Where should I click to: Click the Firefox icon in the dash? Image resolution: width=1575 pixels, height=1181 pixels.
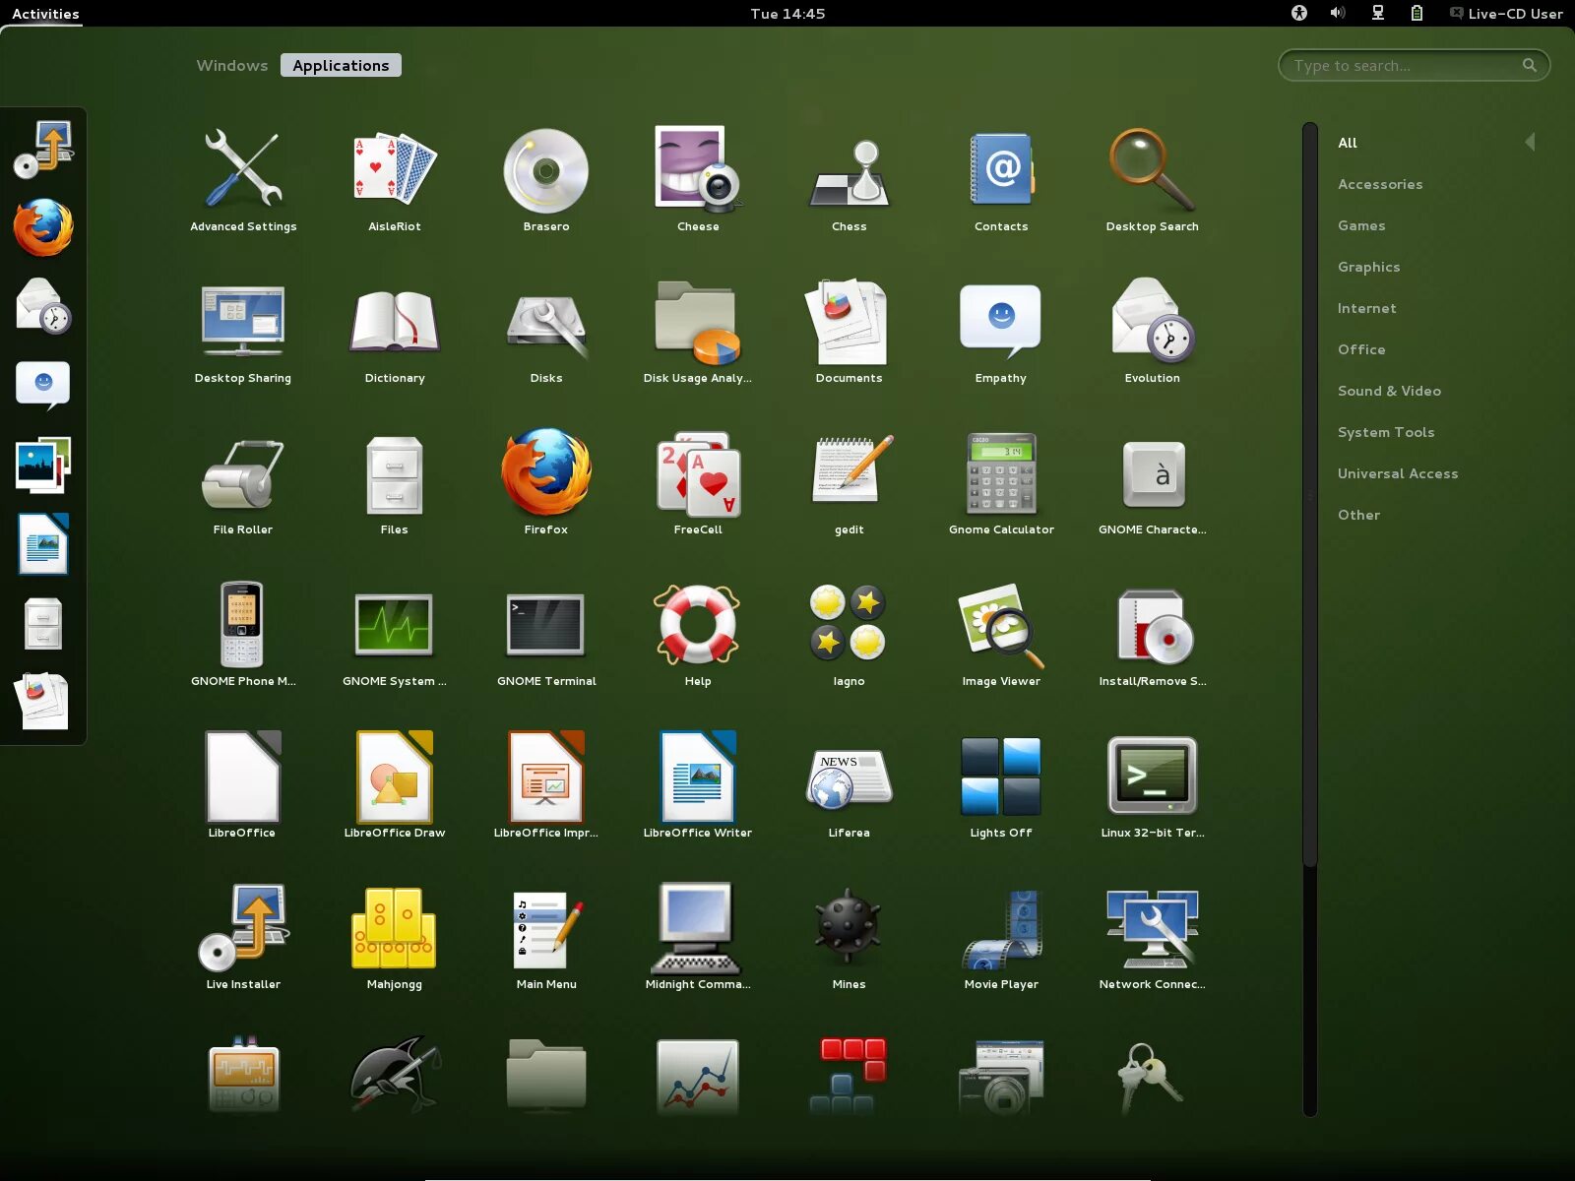pyautogui.click(x=43, y=227)
